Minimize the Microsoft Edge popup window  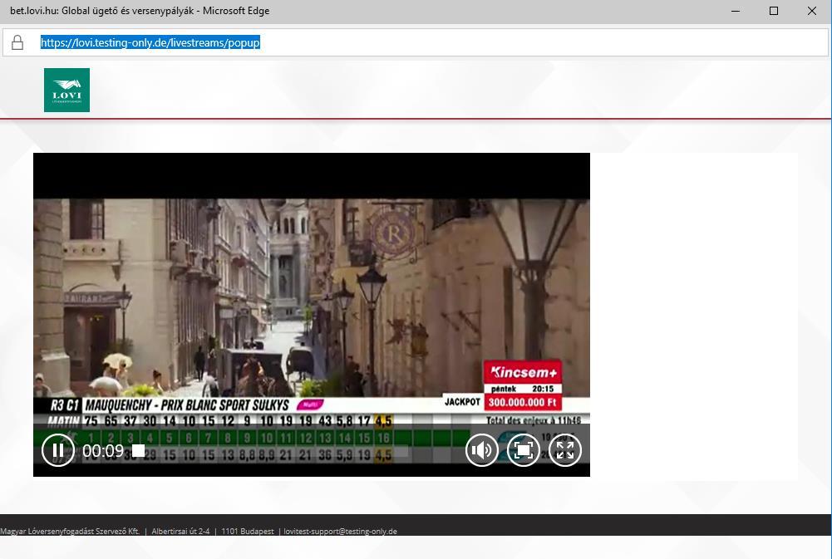point(736,11)
